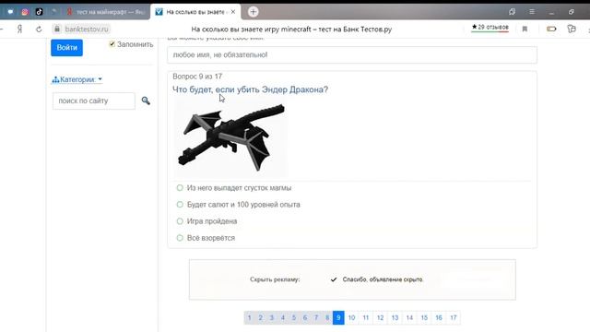Click the banktestov.ru address field

pos(87,29)
